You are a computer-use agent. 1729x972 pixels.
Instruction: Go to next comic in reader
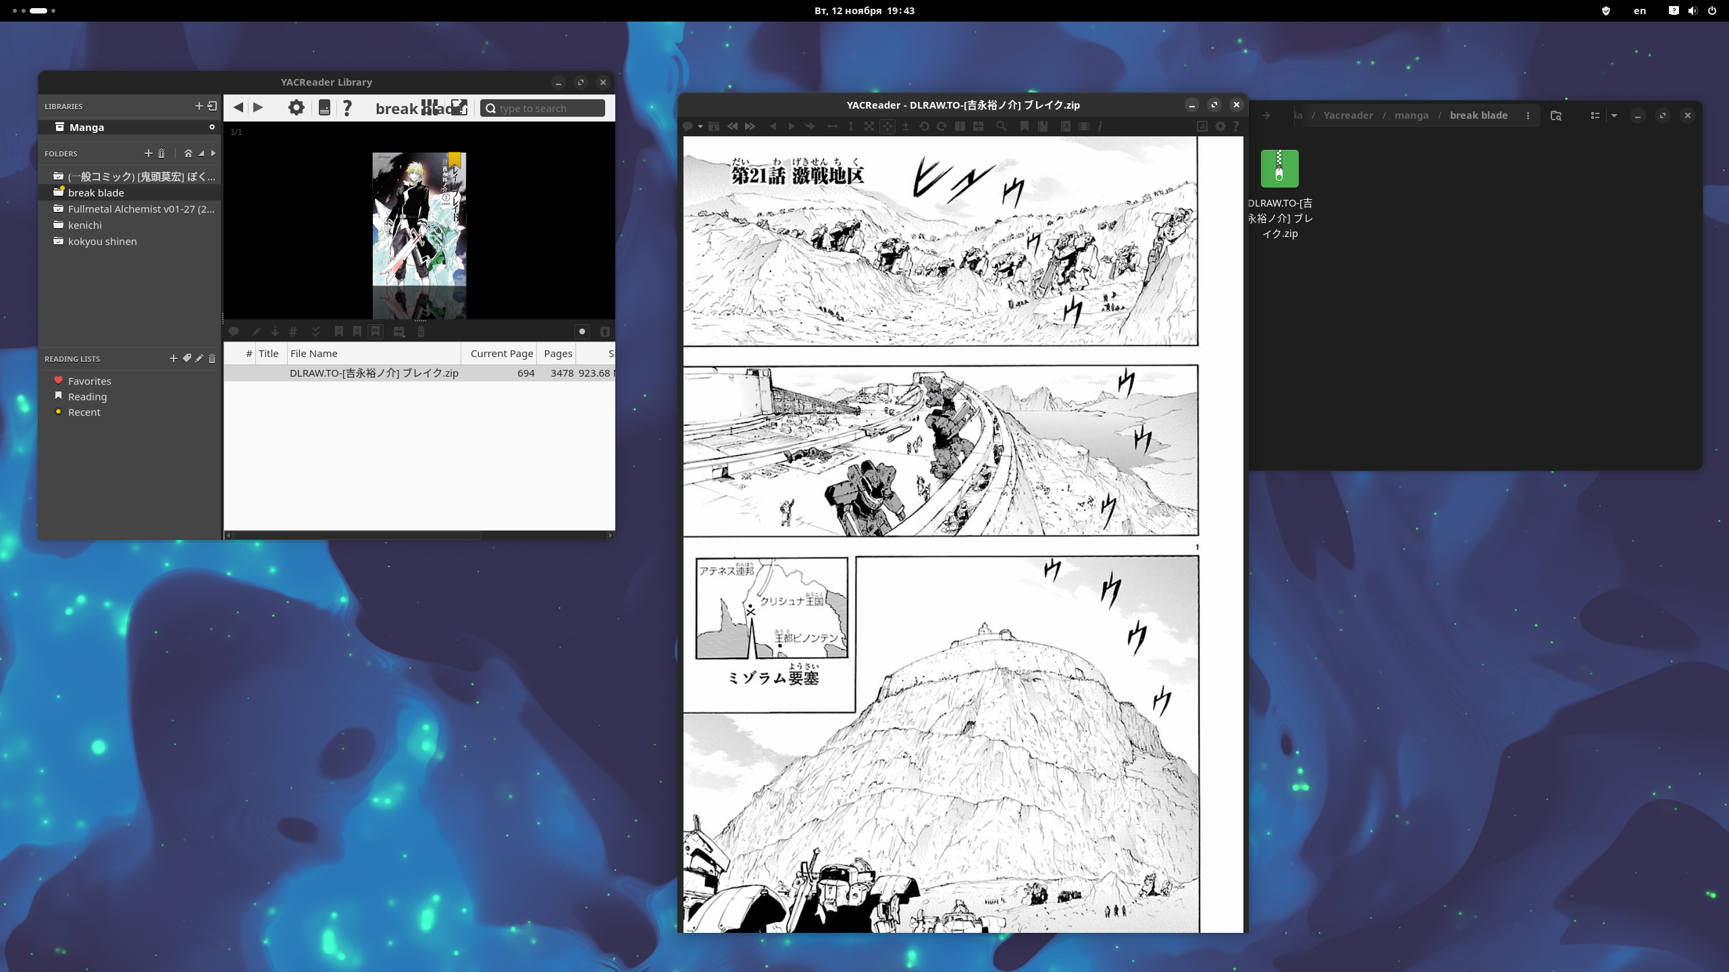750,126
